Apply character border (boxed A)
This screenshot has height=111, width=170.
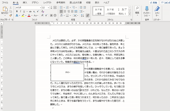[55, 7]
